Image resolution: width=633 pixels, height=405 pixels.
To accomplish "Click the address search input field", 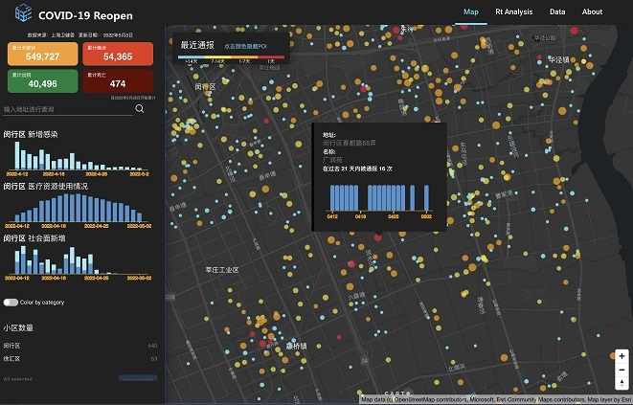I will click(67, 109).
